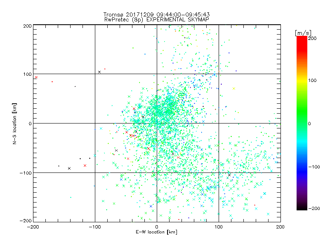Viewport: 330px width, 247px height.
Task: Click the y-axis tick label '100'
Action: (27, 75)
